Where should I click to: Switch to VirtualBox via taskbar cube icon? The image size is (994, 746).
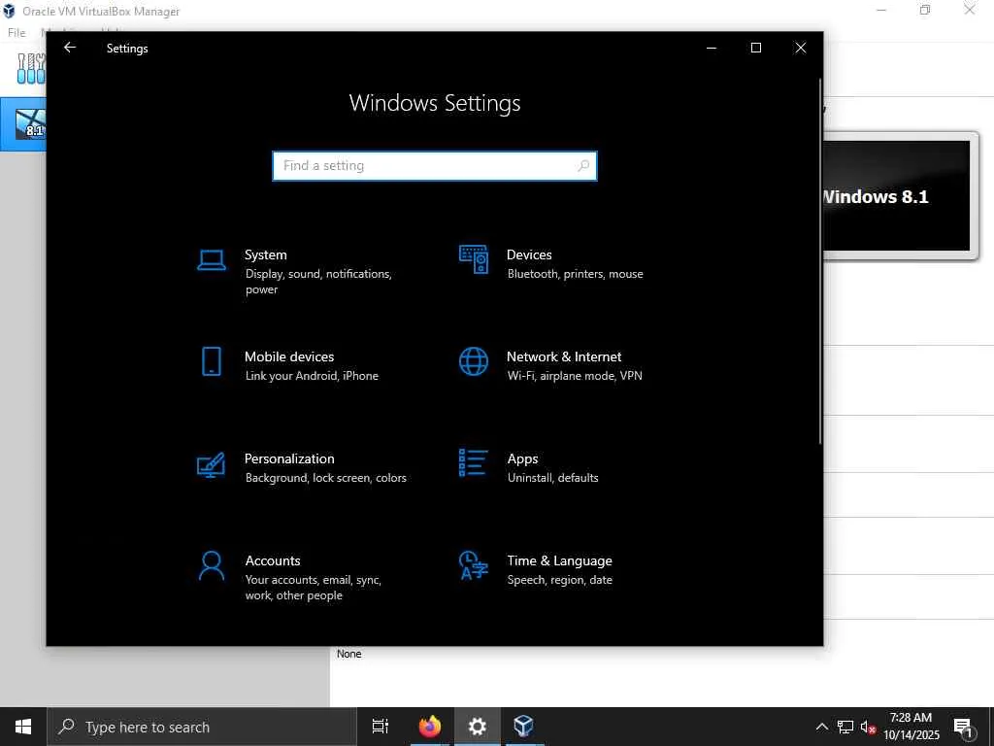(x=523, y=727)
